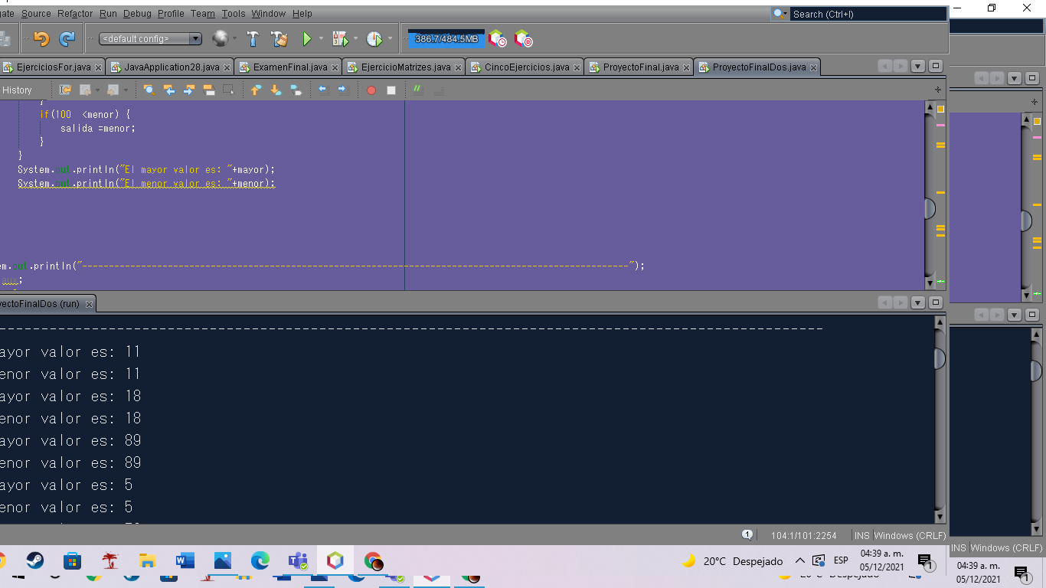1046x588 pixels.
Task: Click the Windows (CRLF) line ending indicator
Action: [x=909, y=535]
